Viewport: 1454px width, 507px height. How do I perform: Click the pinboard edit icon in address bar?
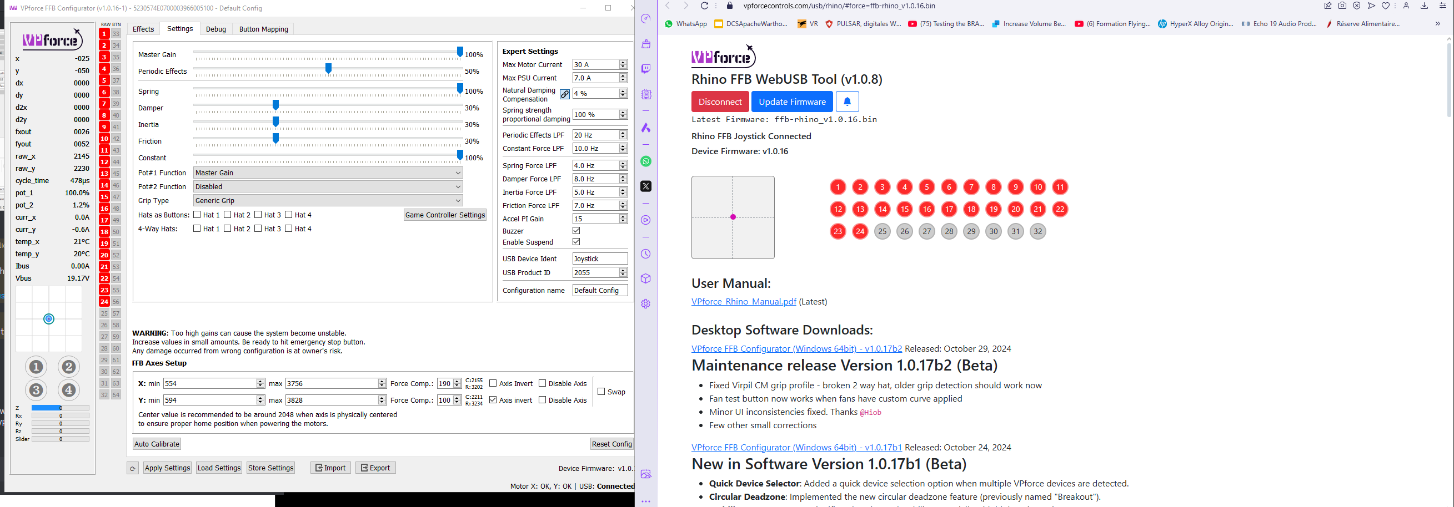[x=1327, y=6]
